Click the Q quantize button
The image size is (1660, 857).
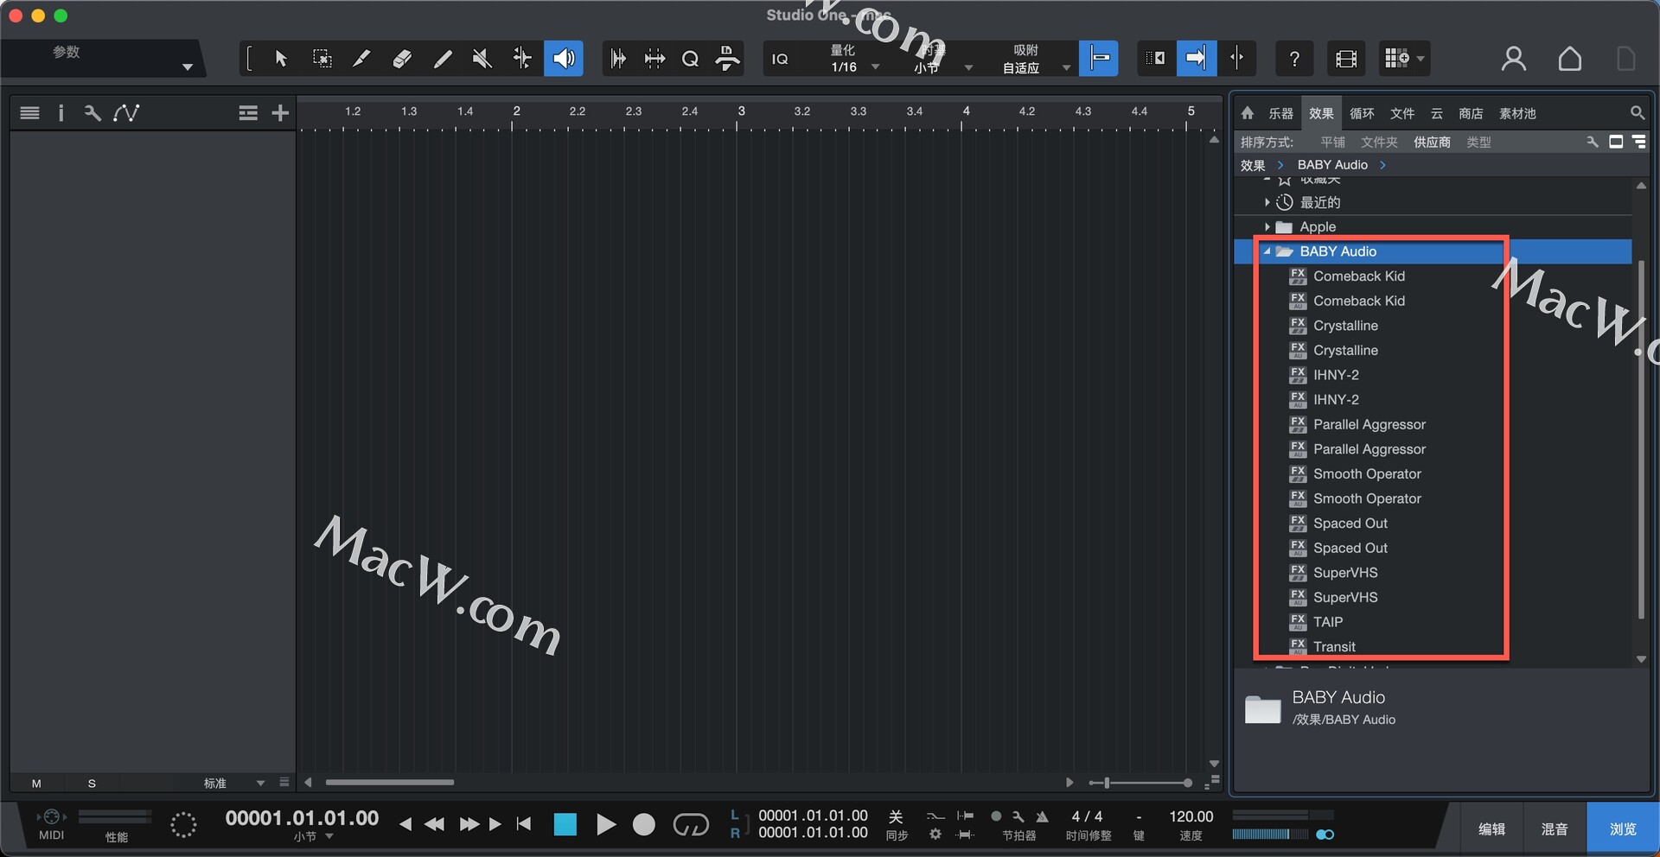point(690,59)
